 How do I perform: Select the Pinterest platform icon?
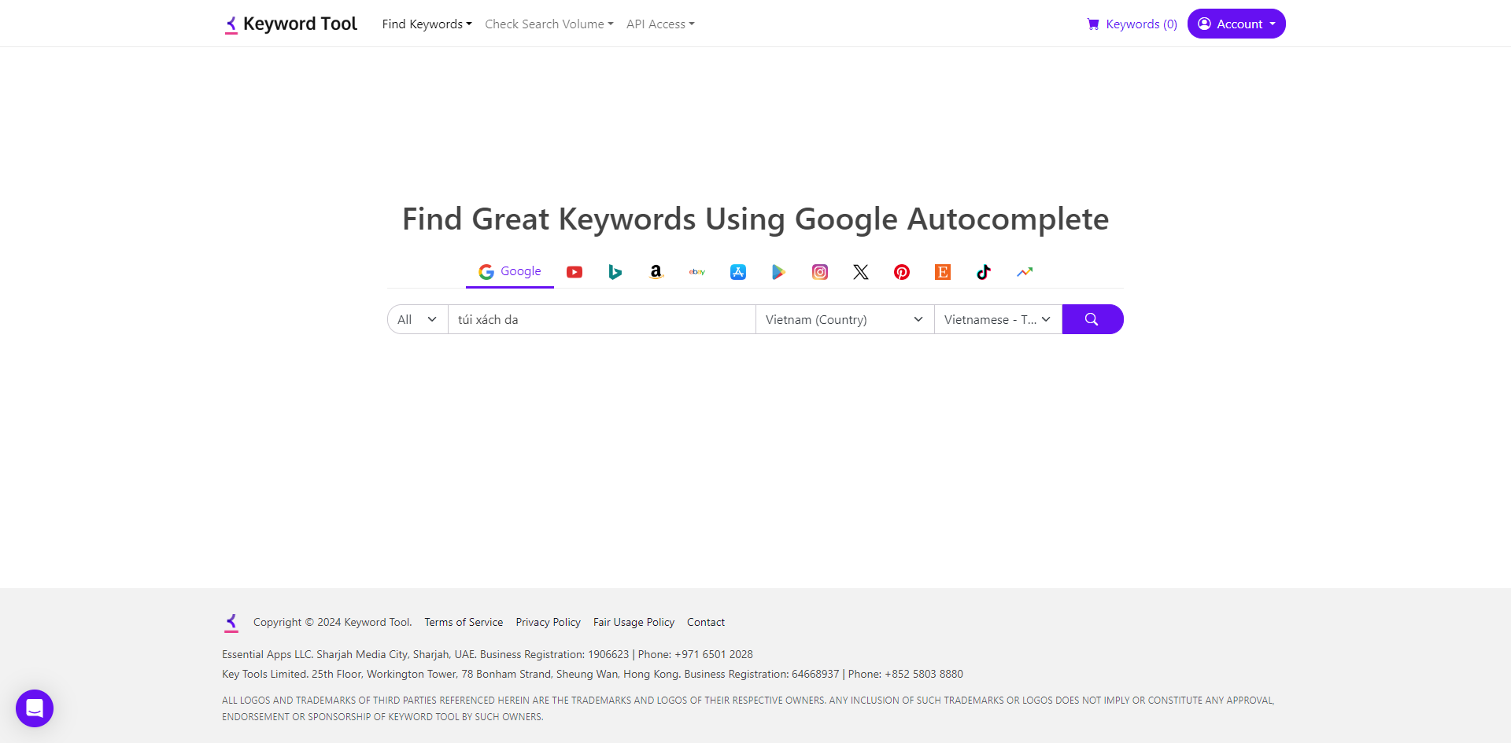(902, 272)
